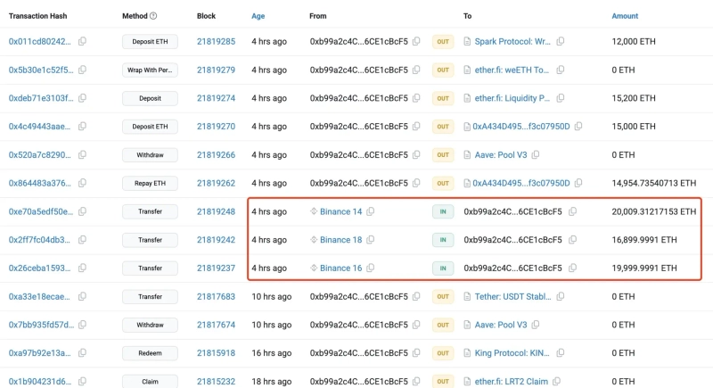Toggle Age column to date time format
Viewport: 713px width, 388px height.
pos(258,16)
